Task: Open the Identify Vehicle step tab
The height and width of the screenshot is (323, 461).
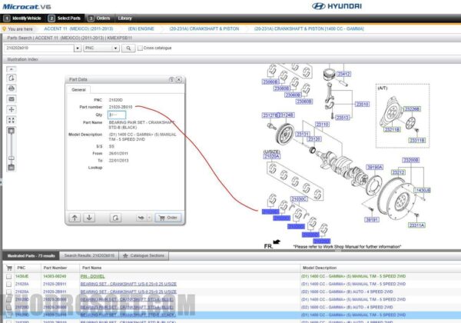Action: coord(22,18)
